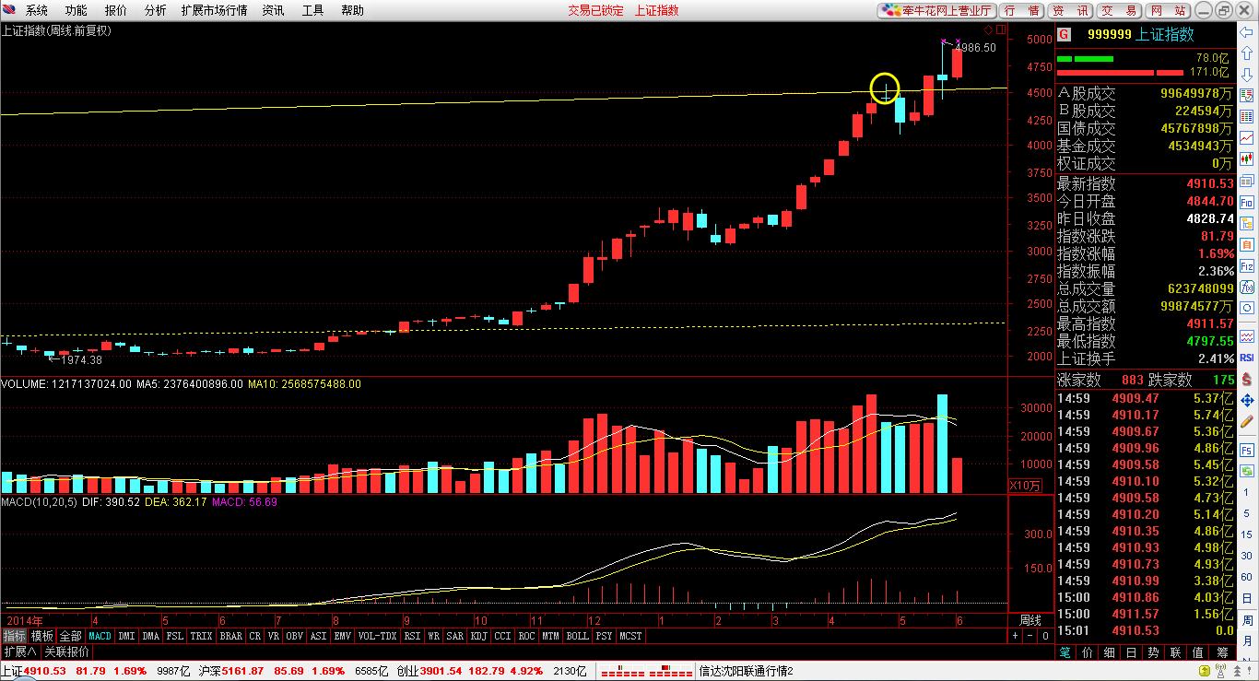Click the 交易 button in title bar

(x=1119, y=10)
